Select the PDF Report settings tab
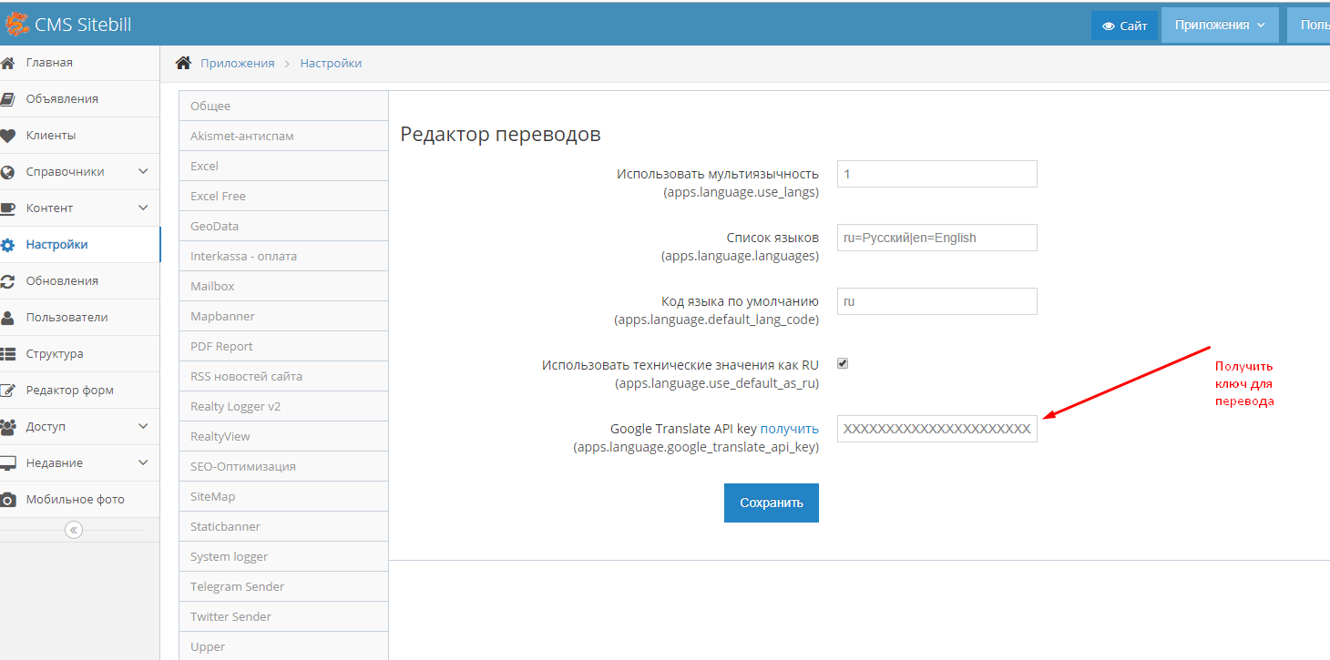This screenshot has width=1330, height=660. point(283,346)
